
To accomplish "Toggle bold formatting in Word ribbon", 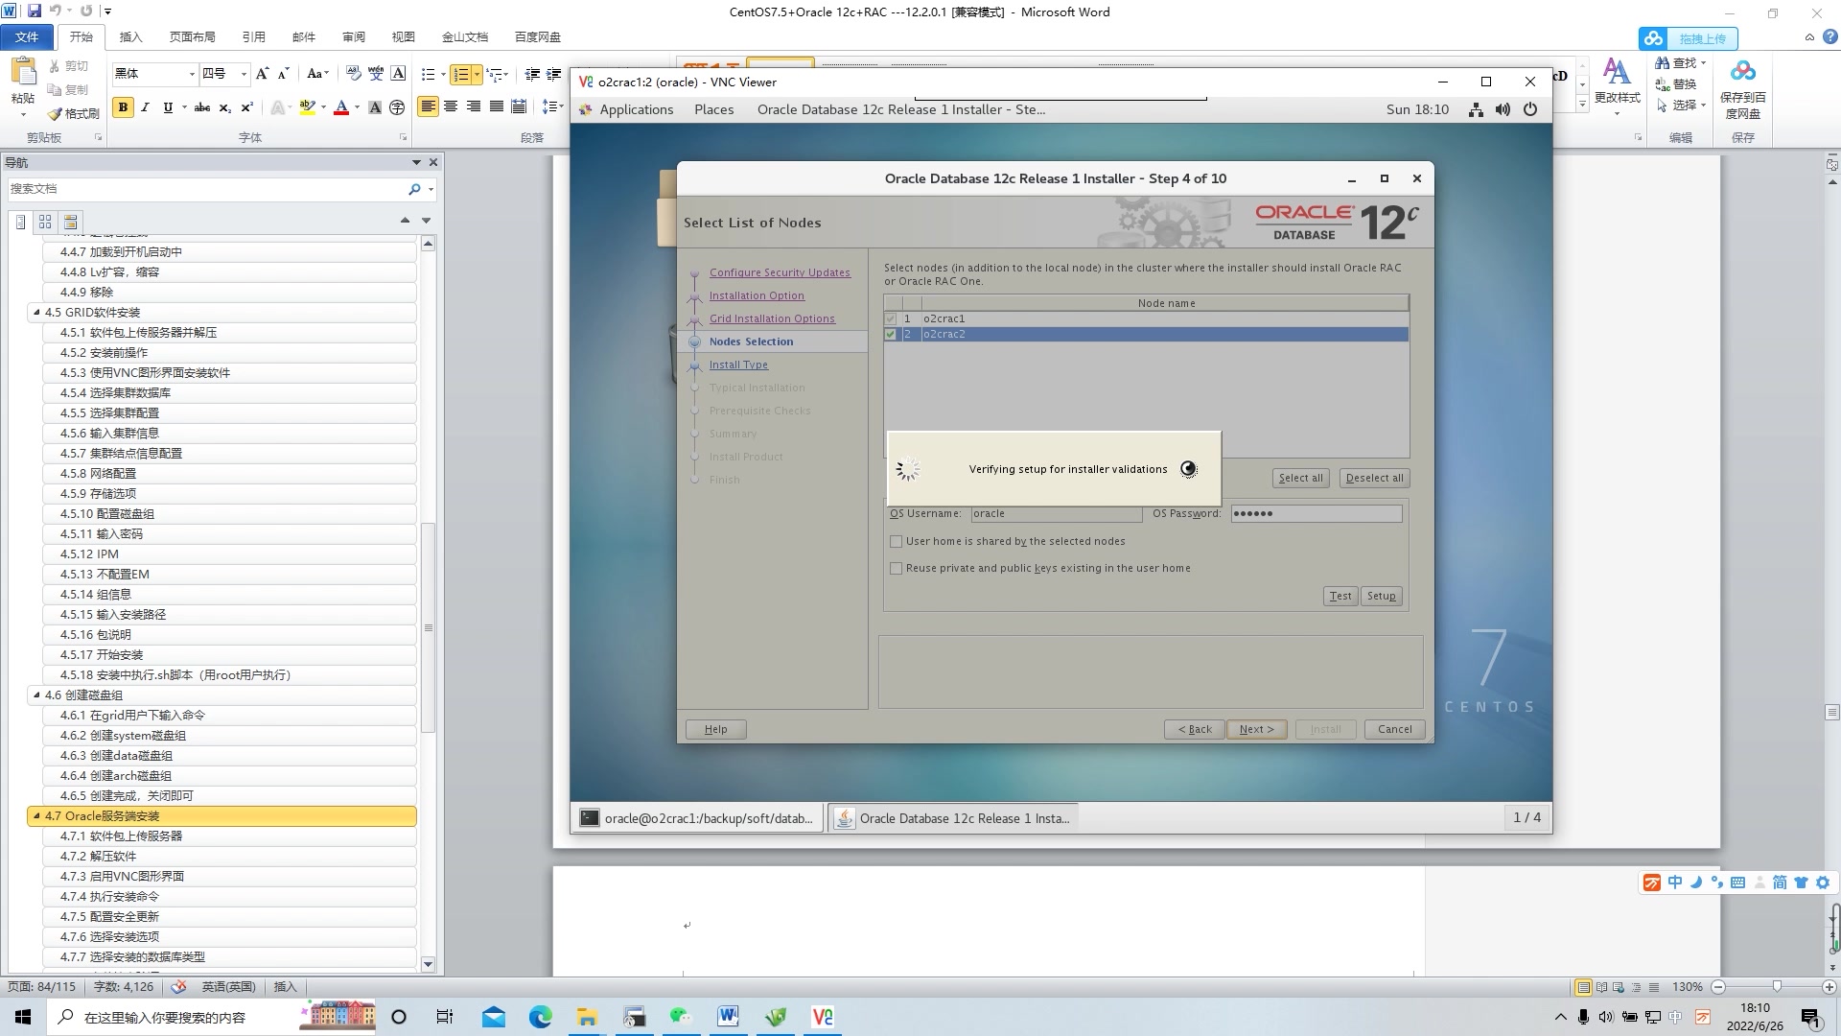I will coord(123,107).
